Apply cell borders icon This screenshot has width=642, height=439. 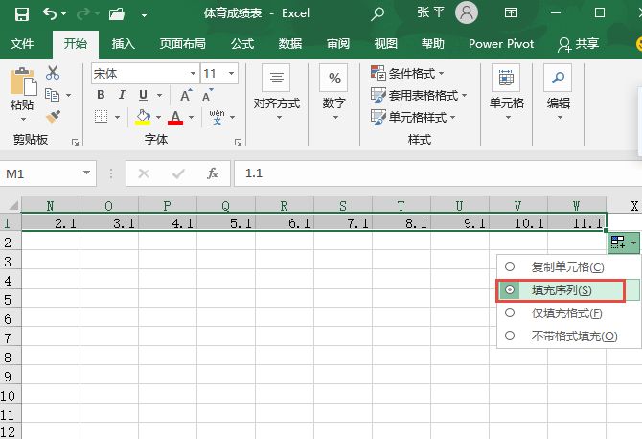(102, 117)
